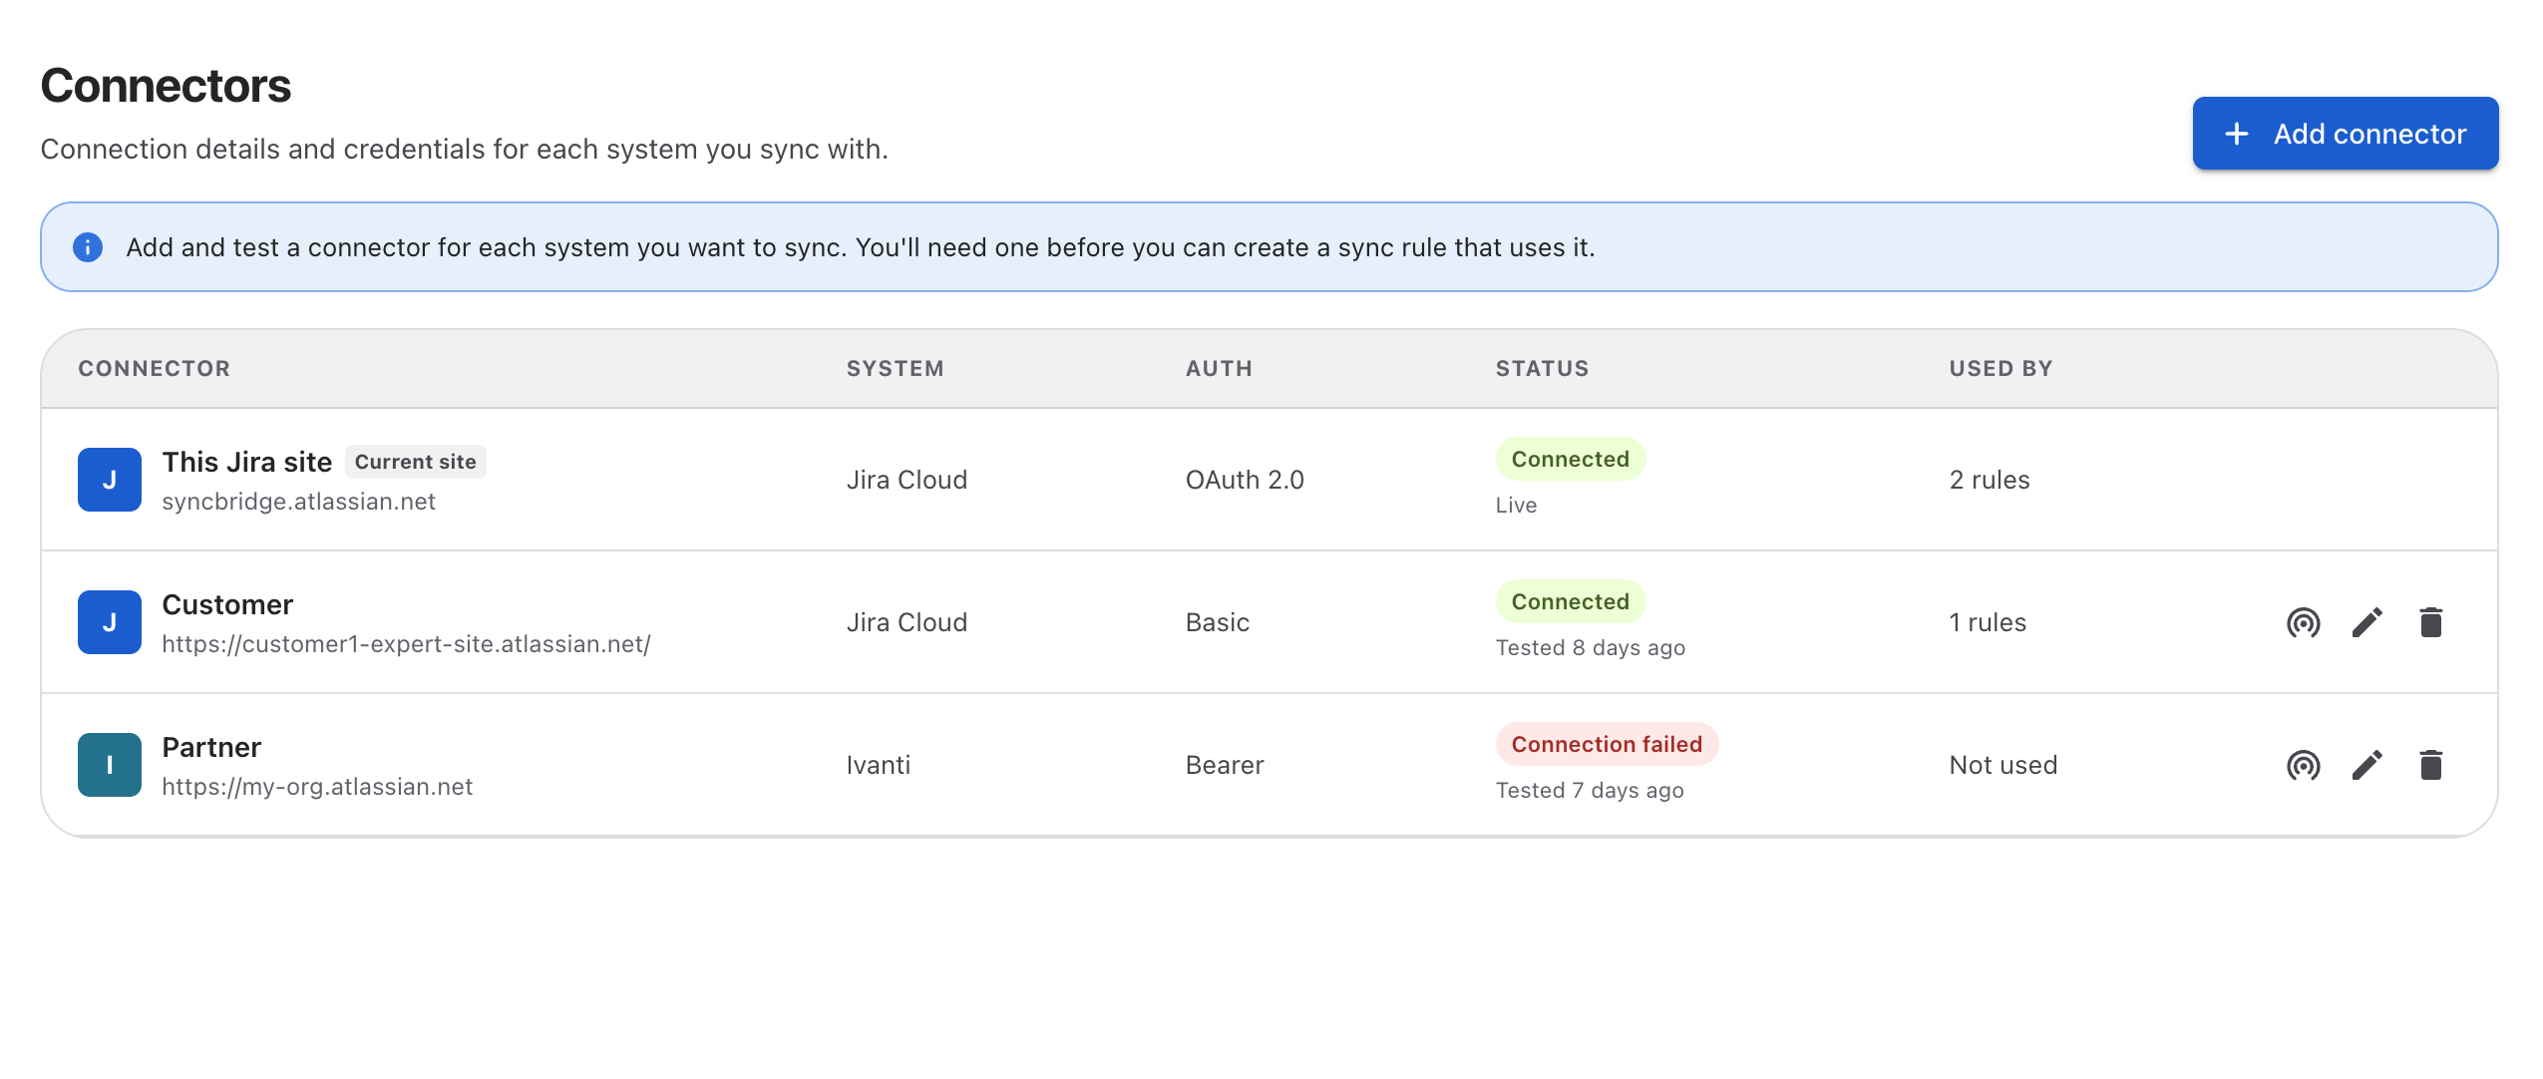Click Tested 8 days ago text
The image size is (2543, 1079).
tap(1590, 647)
